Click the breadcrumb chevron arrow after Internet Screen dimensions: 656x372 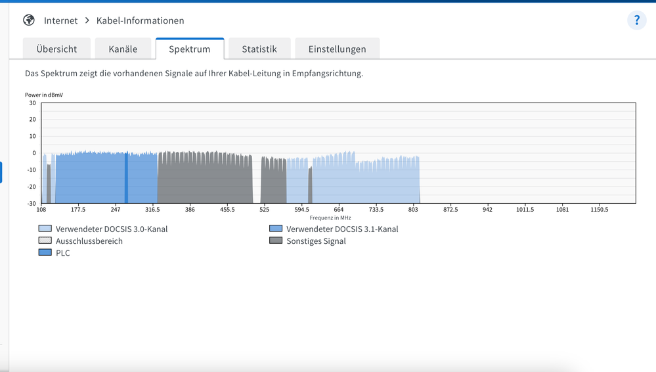pyautogui.click(x=87, y=21)
